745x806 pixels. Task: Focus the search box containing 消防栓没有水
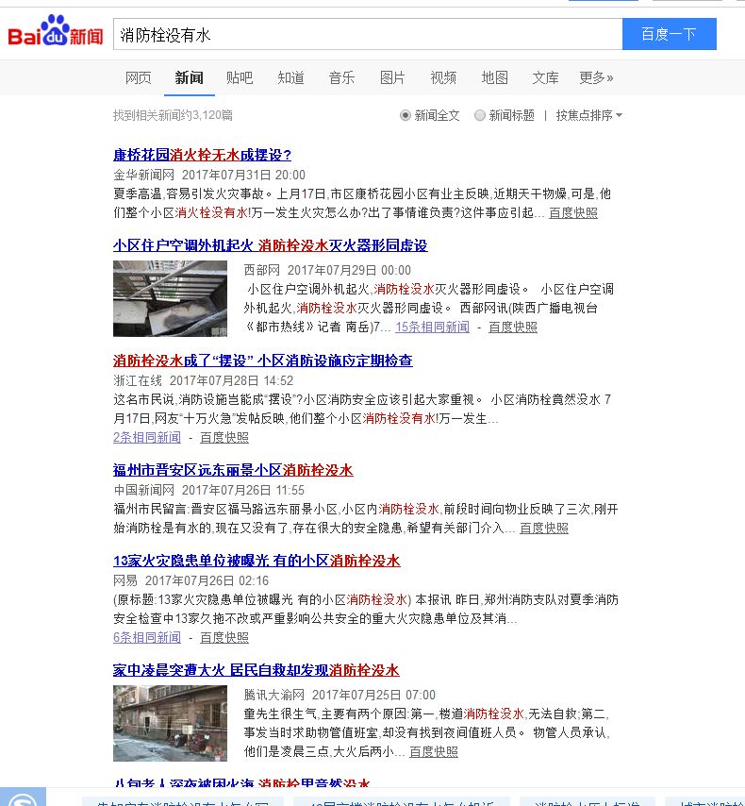point(368,34)
